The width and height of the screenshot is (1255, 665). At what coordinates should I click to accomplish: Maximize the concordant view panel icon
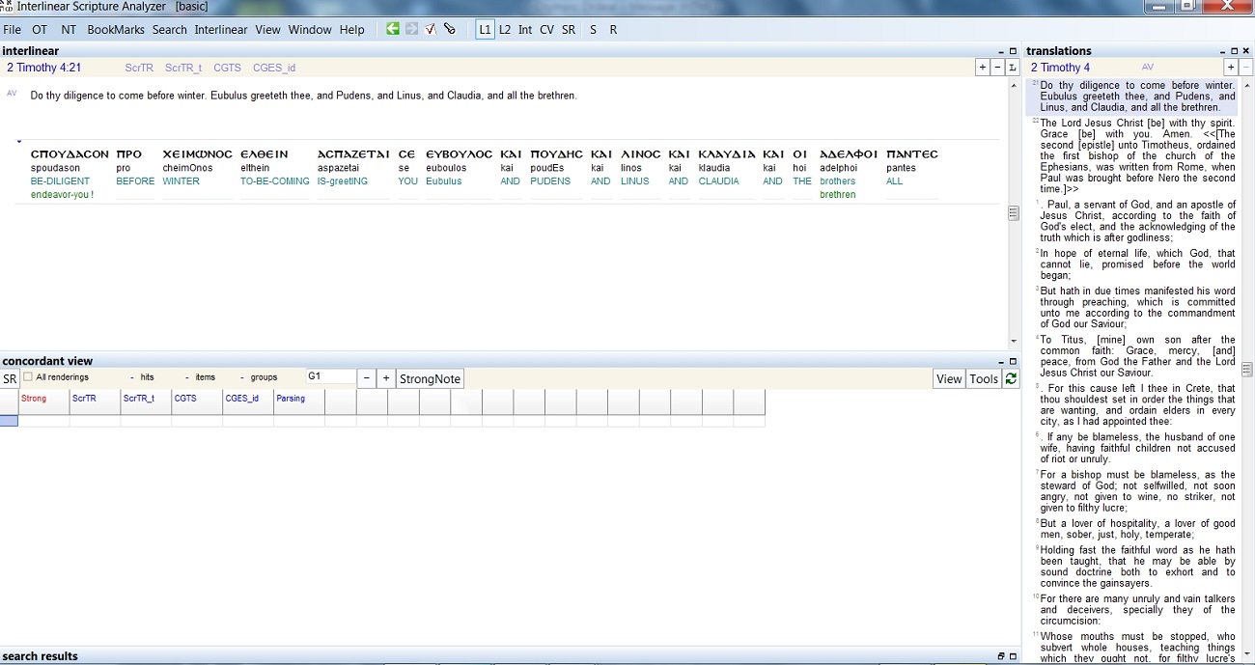click(1013, 361)
